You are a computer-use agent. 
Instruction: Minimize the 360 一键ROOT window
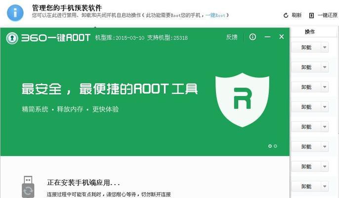pyautogui.click(x=267, y=37)
